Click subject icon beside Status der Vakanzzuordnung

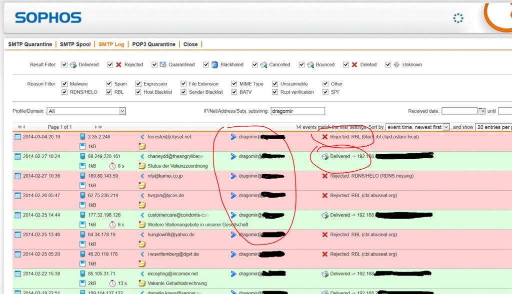pyautogui.click(x=142, y=166)
